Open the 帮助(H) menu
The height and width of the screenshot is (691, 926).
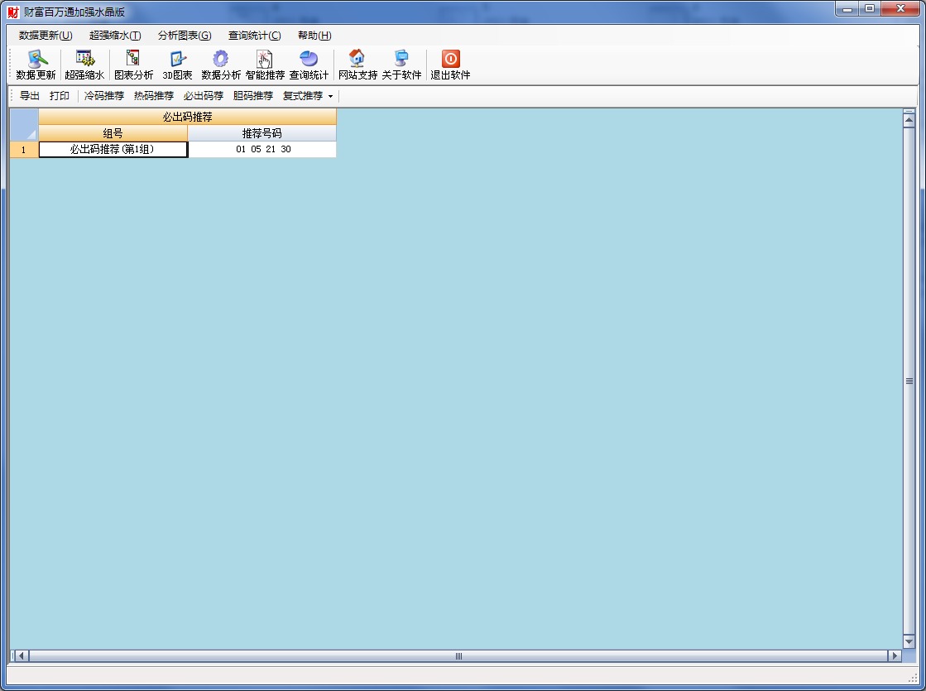point(314,36)
